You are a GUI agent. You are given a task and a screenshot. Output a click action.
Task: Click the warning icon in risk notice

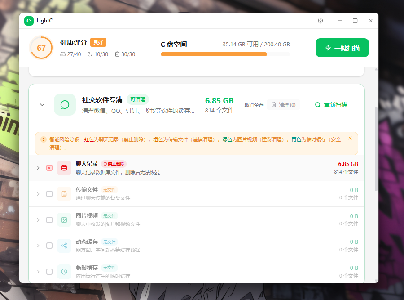click(43, 139)
